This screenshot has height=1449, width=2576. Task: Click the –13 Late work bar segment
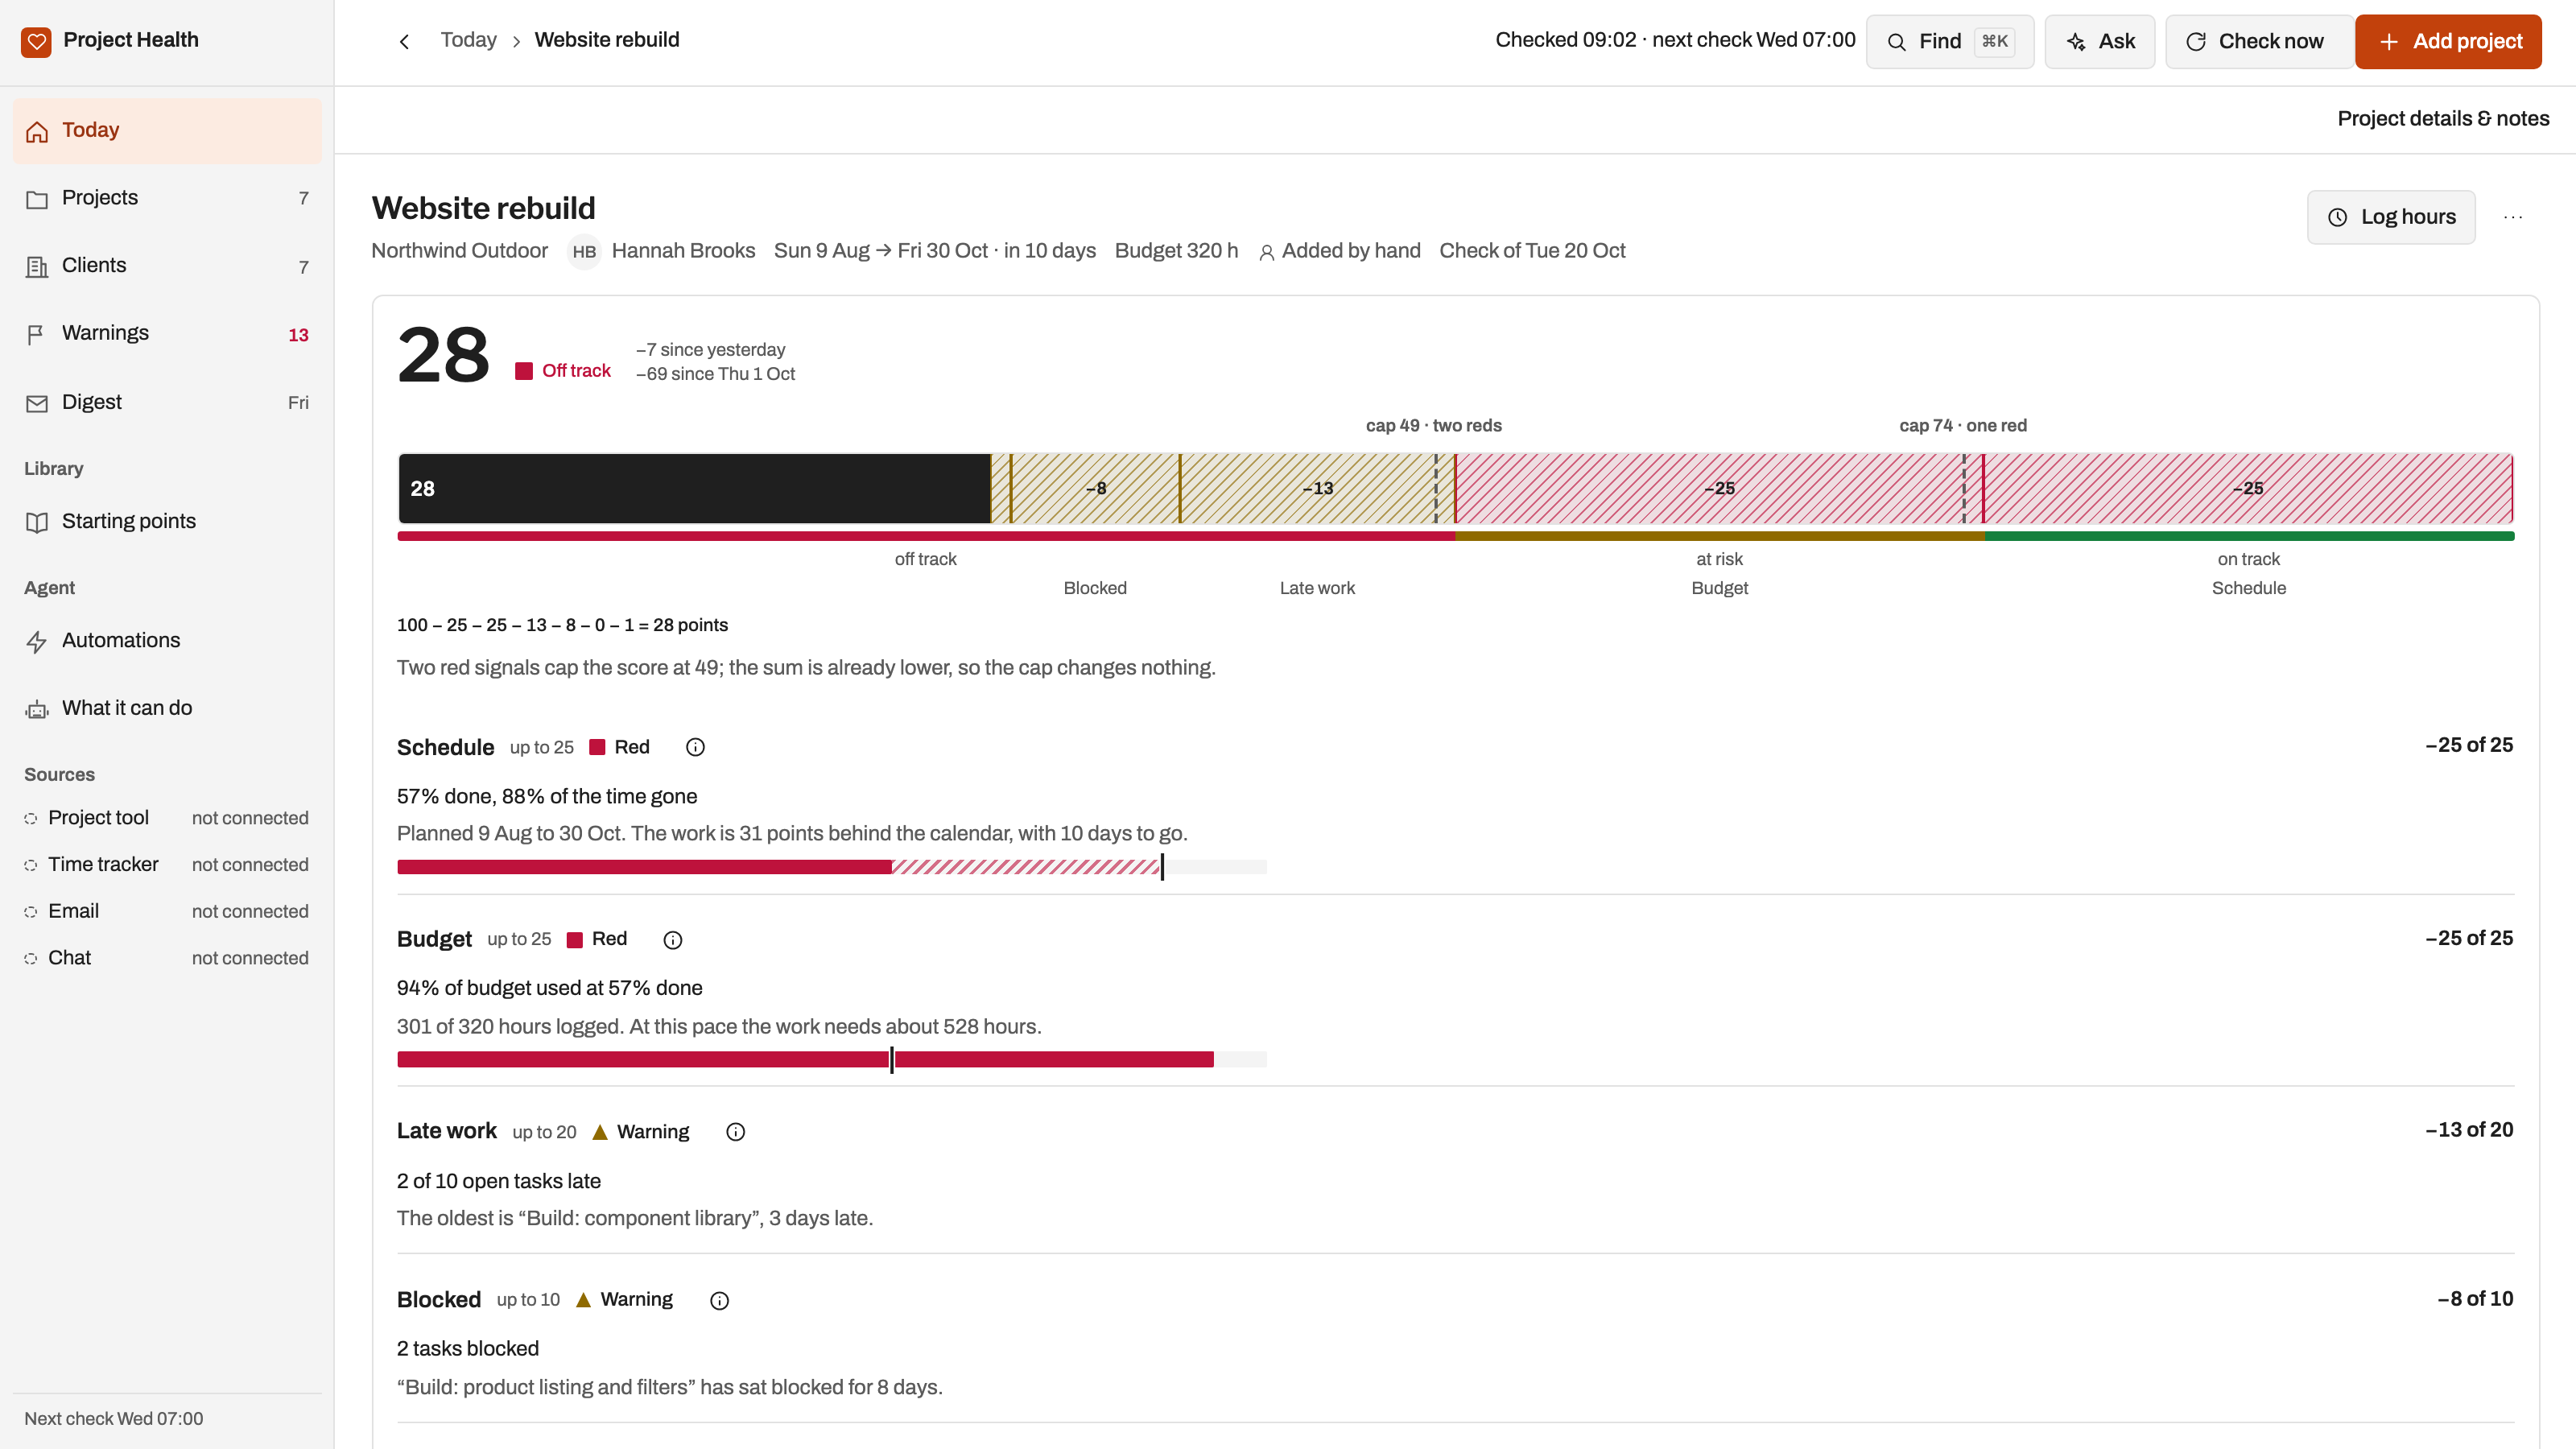[x=1317, y=489]
